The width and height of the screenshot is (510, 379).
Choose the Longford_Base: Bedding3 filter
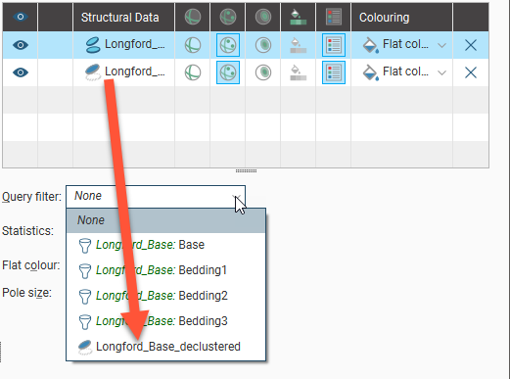pos(166,321)
